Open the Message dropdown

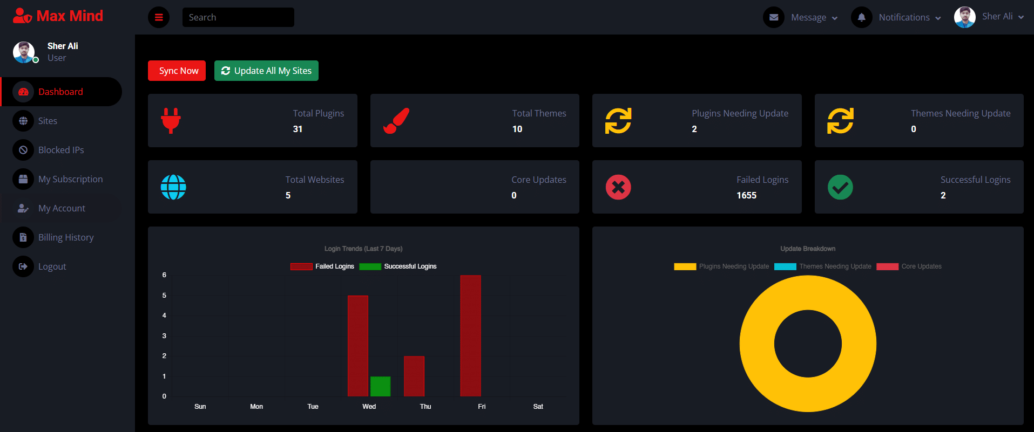click(814, 17)
